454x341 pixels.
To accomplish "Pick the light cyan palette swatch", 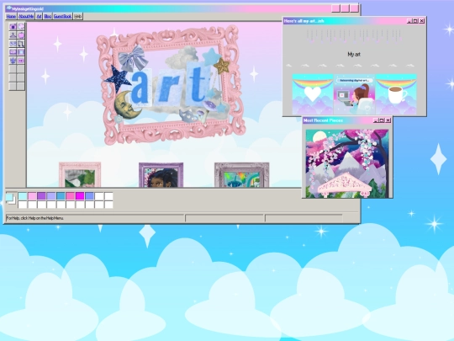I will tap(23, 196).
